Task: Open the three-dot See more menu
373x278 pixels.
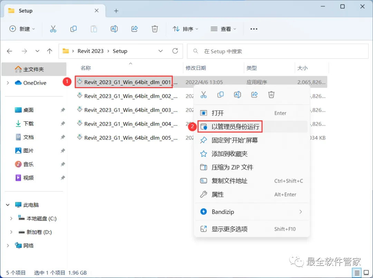Action: pos(254,29)
